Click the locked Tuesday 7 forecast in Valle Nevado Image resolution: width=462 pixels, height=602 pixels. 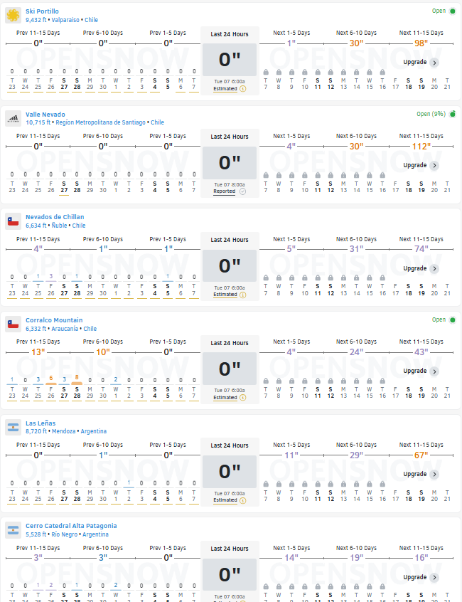[x=266, y=182]
